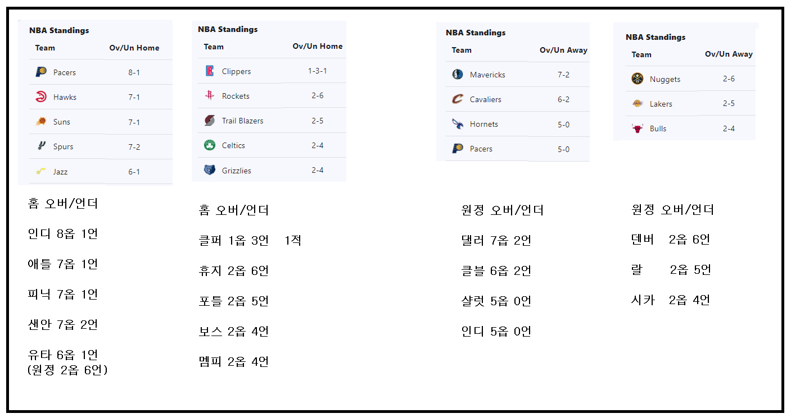Open the Grizzlies team name link
Screen dimensions: 791x418
pos(237,171)
